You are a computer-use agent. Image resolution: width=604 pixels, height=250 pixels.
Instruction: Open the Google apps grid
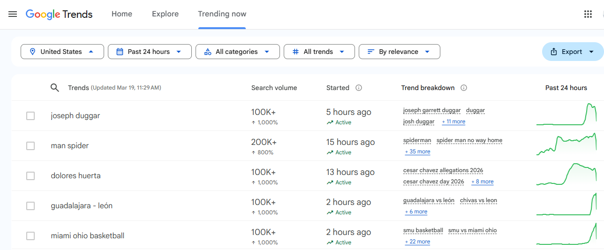588,14
